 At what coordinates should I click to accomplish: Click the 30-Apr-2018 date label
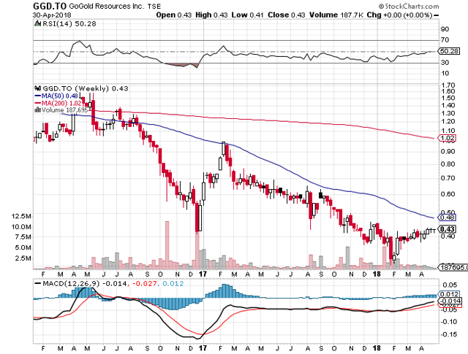pos(52,15)
